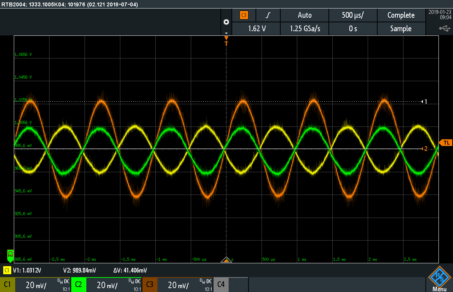This screenshot has height=292, width=453.
Task: Adjust C2 20 mV/ vertical scale
Action: 107,285
